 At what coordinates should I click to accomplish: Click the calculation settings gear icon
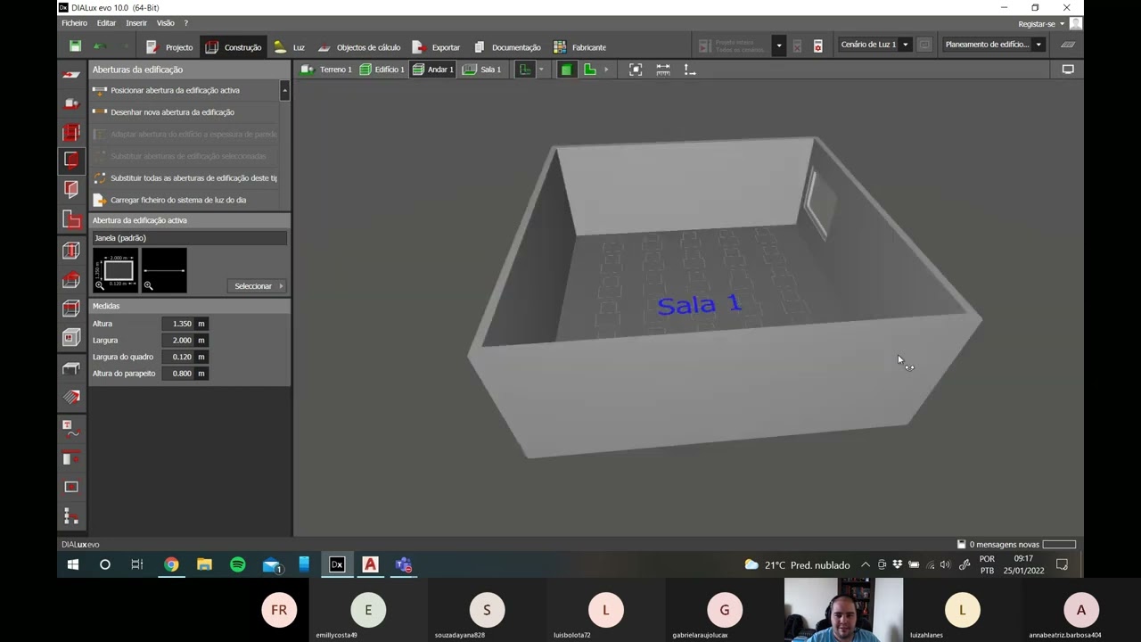(x=818, y=45)
